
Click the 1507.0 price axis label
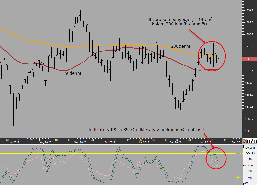249,131
